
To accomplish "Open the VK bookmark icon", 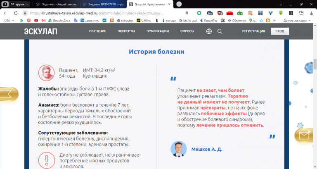I will point(104,20).
